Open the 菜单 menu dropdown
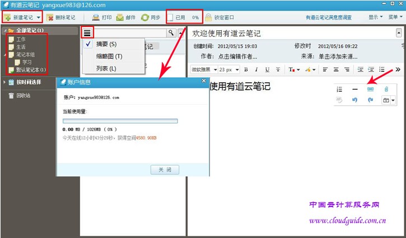This screenshot has width=406, height=238. coord(395,17)
